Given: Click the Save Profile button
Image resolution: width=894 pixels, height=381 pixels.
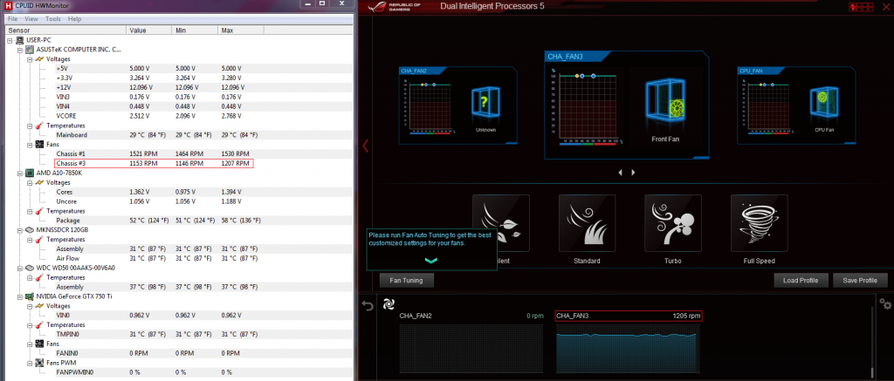Looking at the screenshot, I should click(x=859, y=281).
